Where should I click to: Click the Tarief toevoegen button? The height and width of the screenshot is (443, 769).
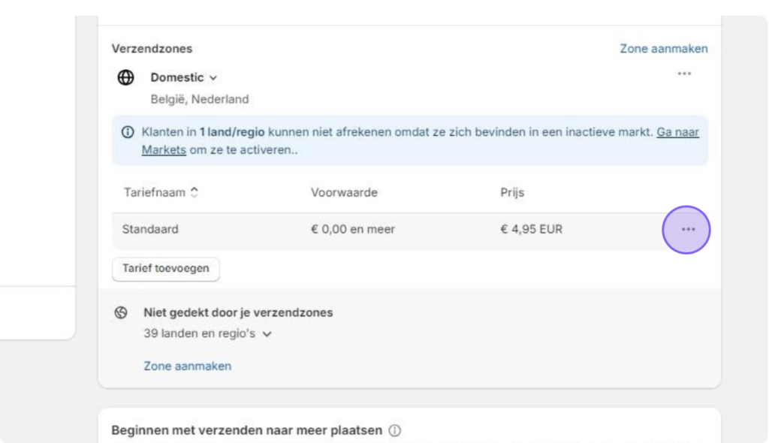click(166, 268)
